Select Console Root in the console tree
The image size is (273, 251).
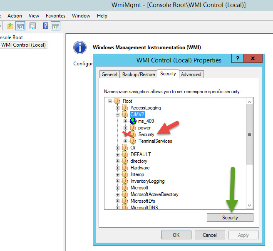click(12, 37)
